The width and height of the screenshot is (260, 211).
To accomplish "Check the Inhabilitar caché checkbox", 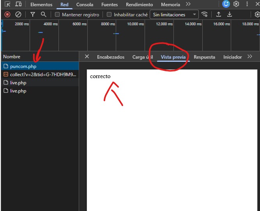I will tap(109, 15).
